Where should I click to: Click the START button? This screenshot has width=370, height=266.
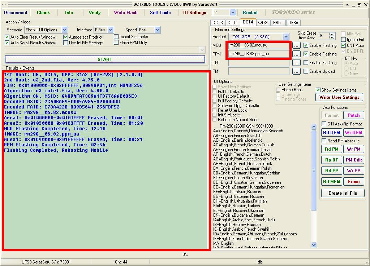(105, 59)
